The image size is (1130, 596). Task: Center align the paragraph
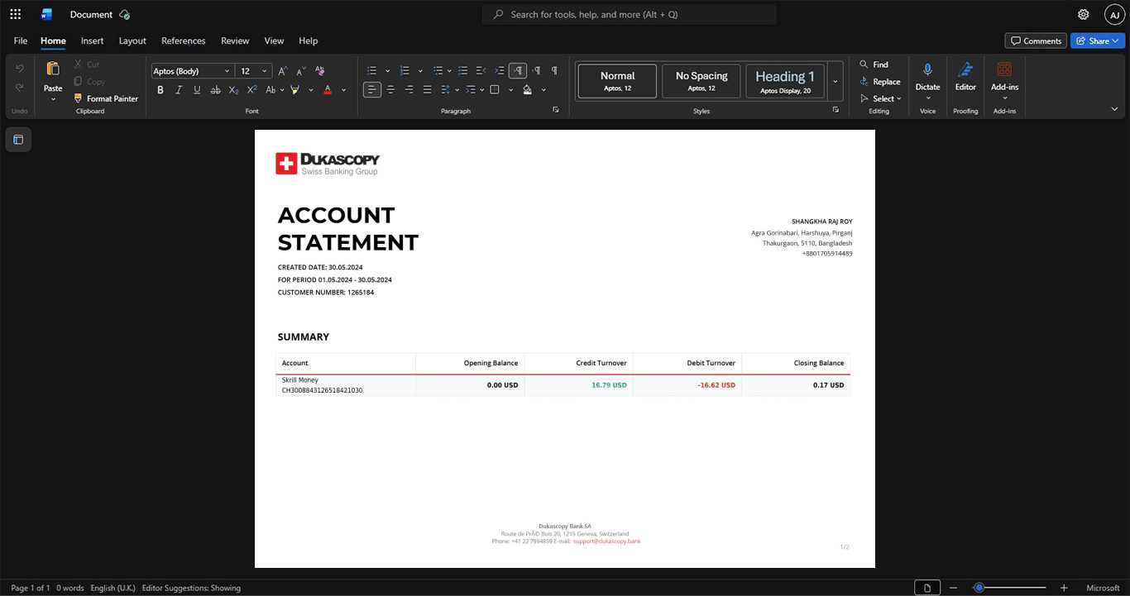pos(390,89)
